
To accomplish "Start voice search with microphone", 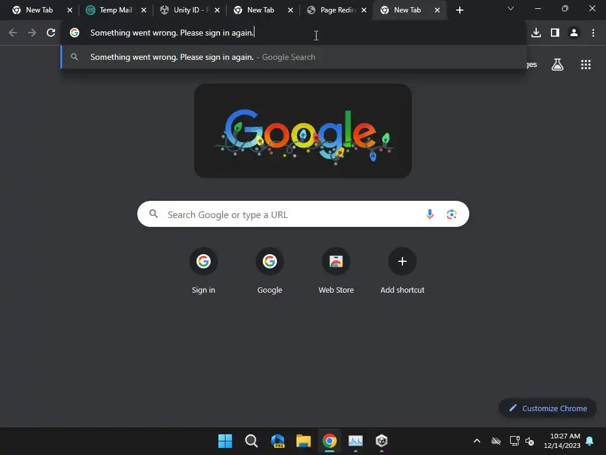I will 430,214.
